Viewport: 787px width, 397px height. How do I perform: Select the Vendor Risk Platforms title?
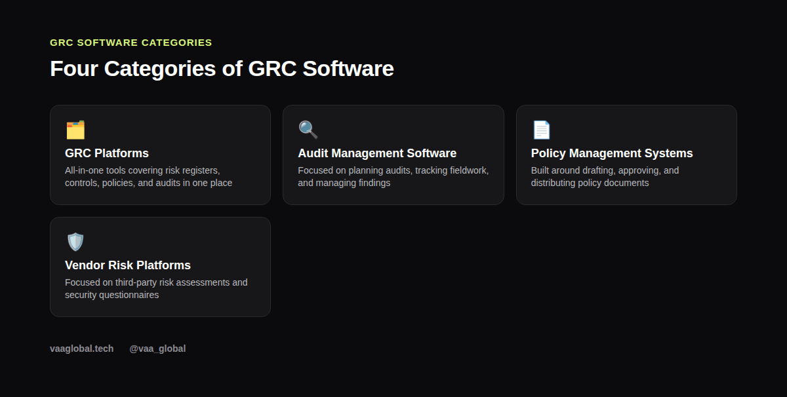pos(128,265)
